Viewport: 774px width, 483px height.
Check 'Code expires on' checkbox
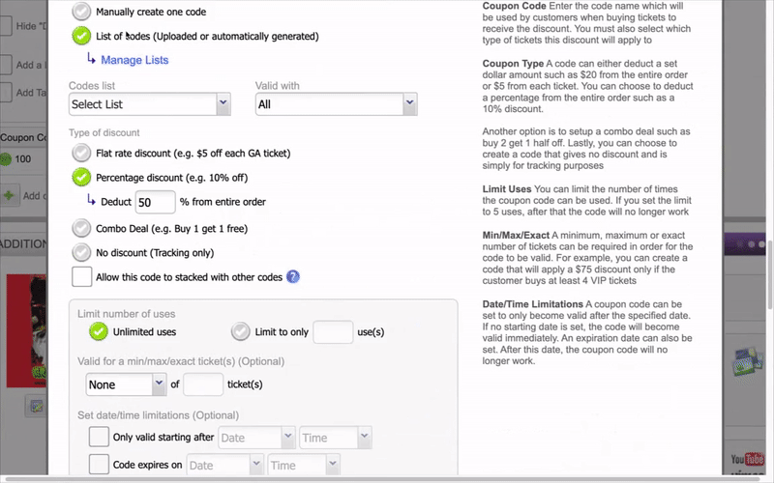point(99,465)
